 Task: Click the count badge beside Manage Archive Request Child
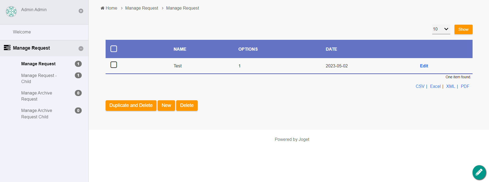pyautogui.click(x=78, y=110)
